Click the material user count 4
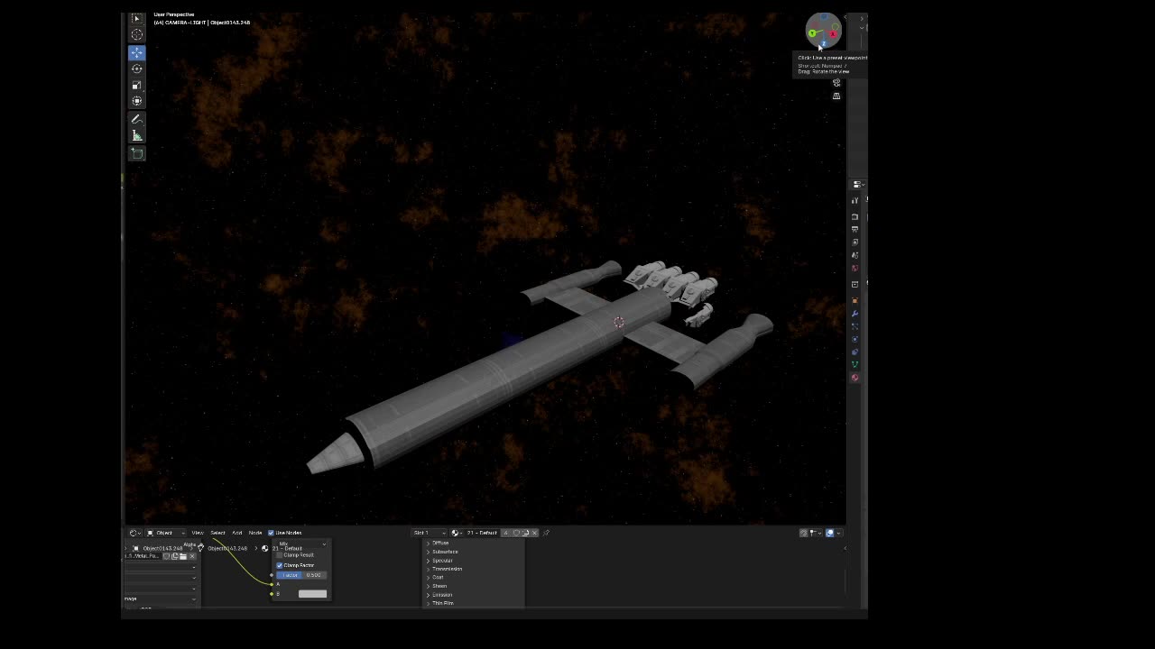1155x649 pixels. pos(505,533)
